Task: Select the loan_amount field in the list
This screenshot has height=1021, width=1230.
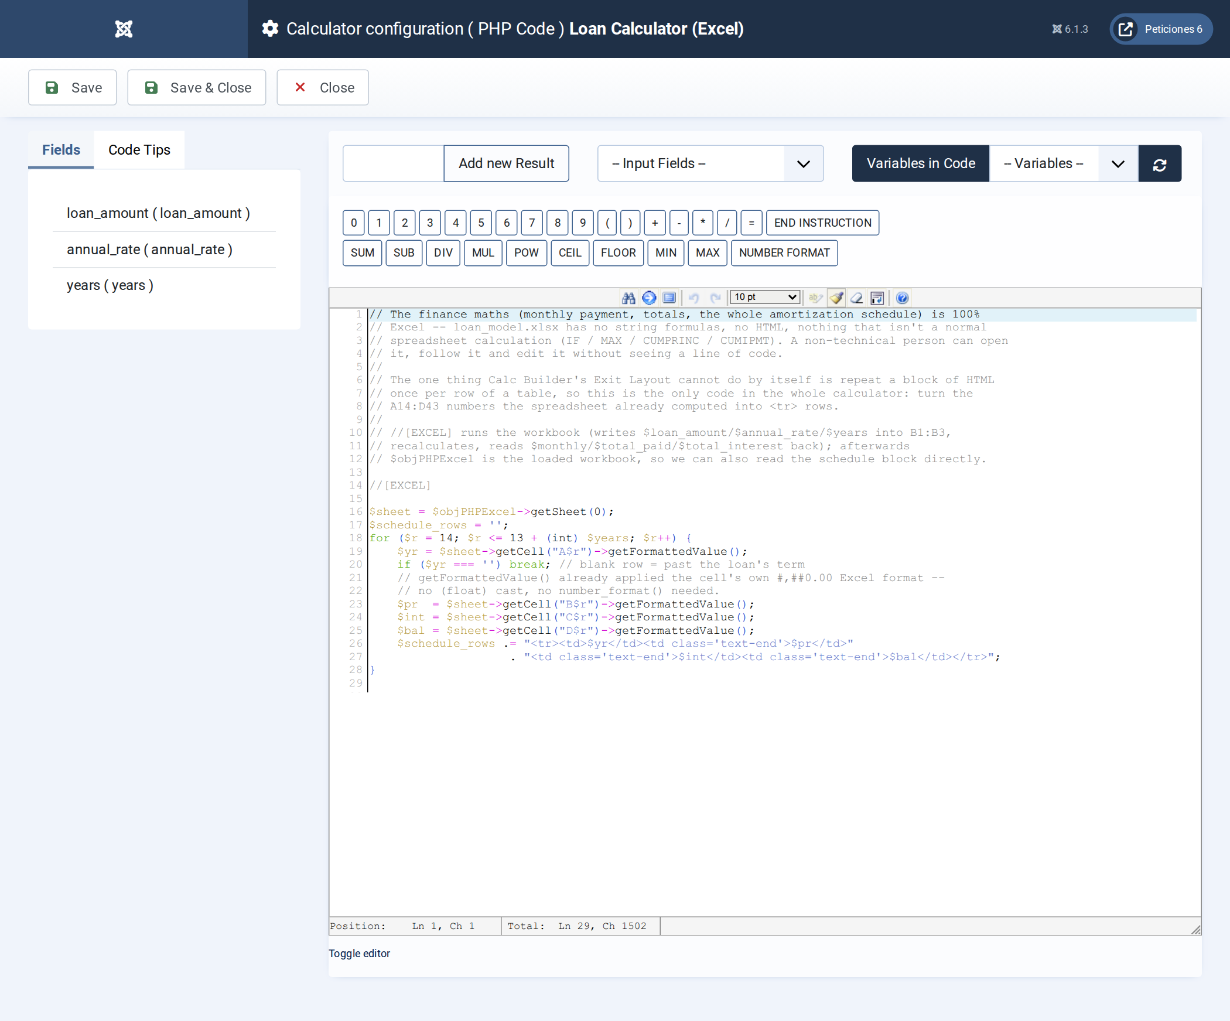Action: (x=164, y=214)
